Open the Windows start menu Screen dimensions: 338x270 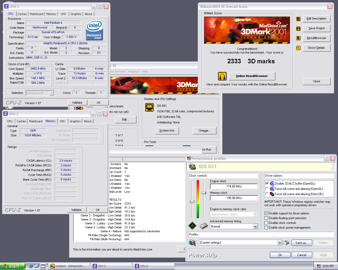click(12, 266)
